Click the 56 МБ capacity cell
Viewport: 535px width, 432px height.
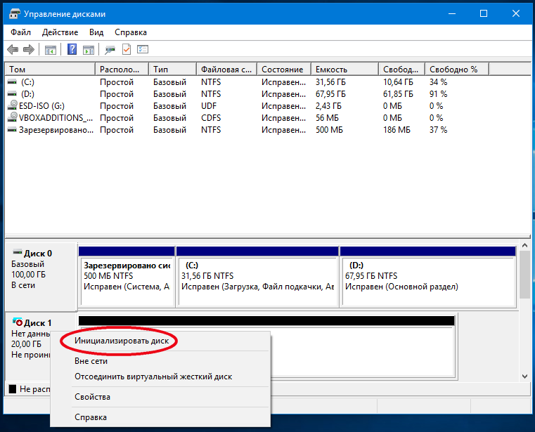[327, 118]
